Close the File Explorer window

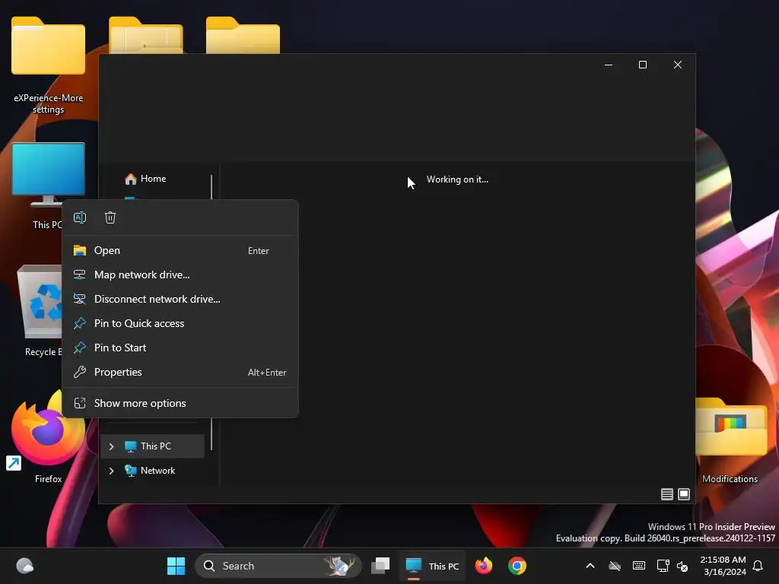coord(678,65)
